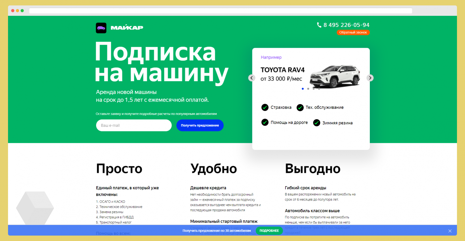
Task: Click the Ваш e-mail input field
Action: tap(134, 125)
